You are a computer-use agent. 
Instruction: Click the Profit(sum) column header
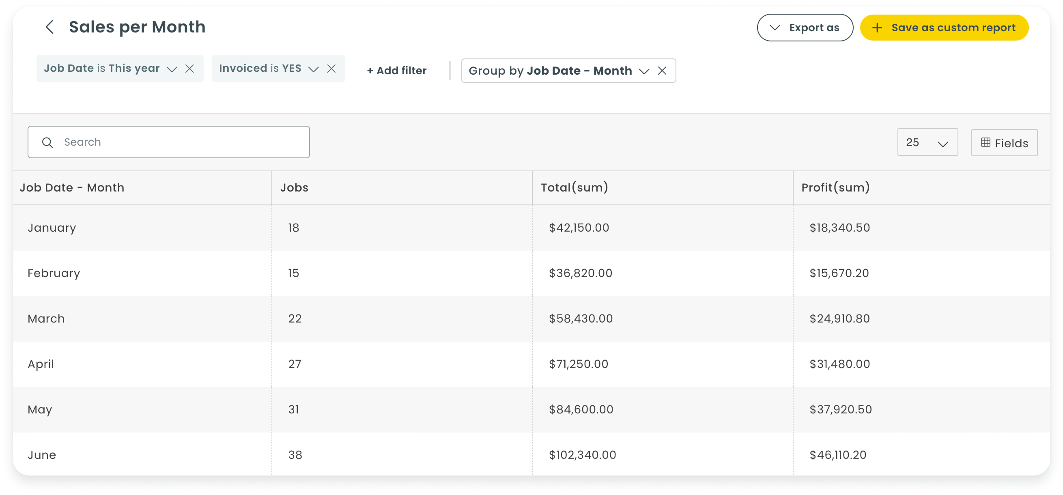[835, 188]
